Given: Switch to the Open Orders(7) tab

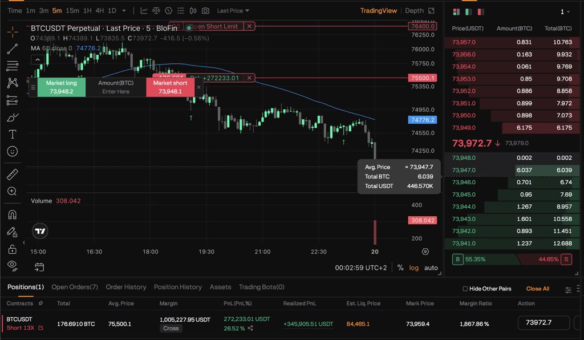Looking at the screenshot, I should (75, 287).
